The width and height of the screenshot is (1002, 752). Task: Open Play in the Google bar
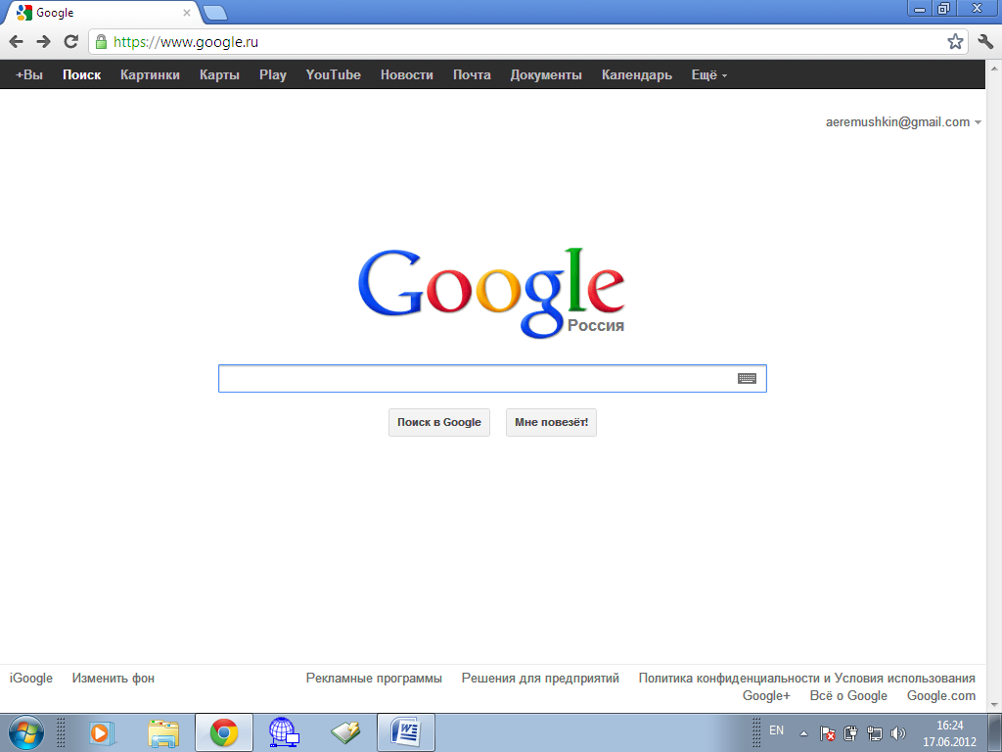(x=273, y=74)
